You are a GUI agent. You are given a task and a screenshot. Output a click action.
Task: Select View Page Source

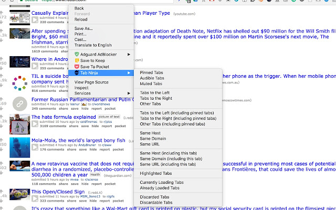[91, 82]
